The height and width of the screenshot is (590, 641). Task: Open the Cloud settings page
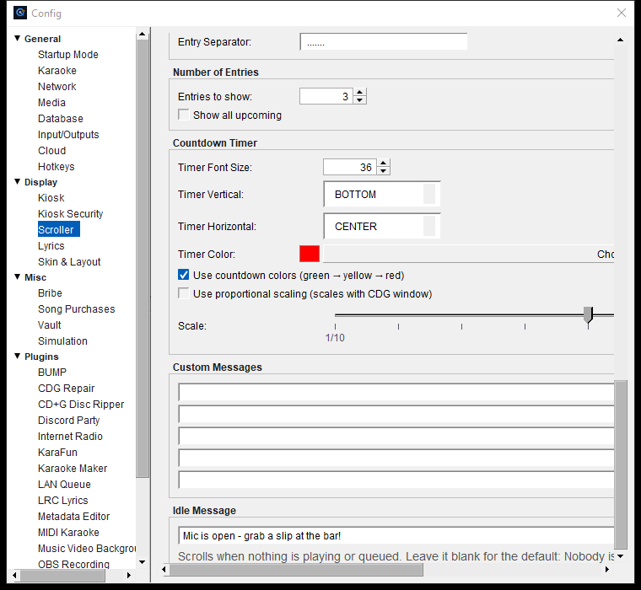pyautogui.click(x=52, y=150)
